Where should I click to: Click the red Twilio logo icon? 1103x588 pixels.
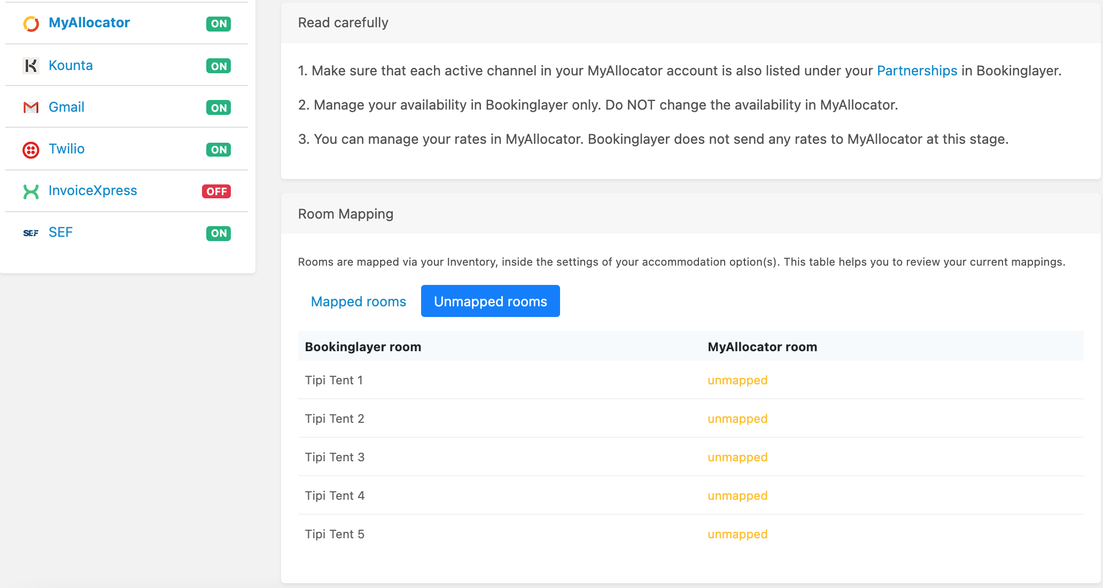coord(31,150)
